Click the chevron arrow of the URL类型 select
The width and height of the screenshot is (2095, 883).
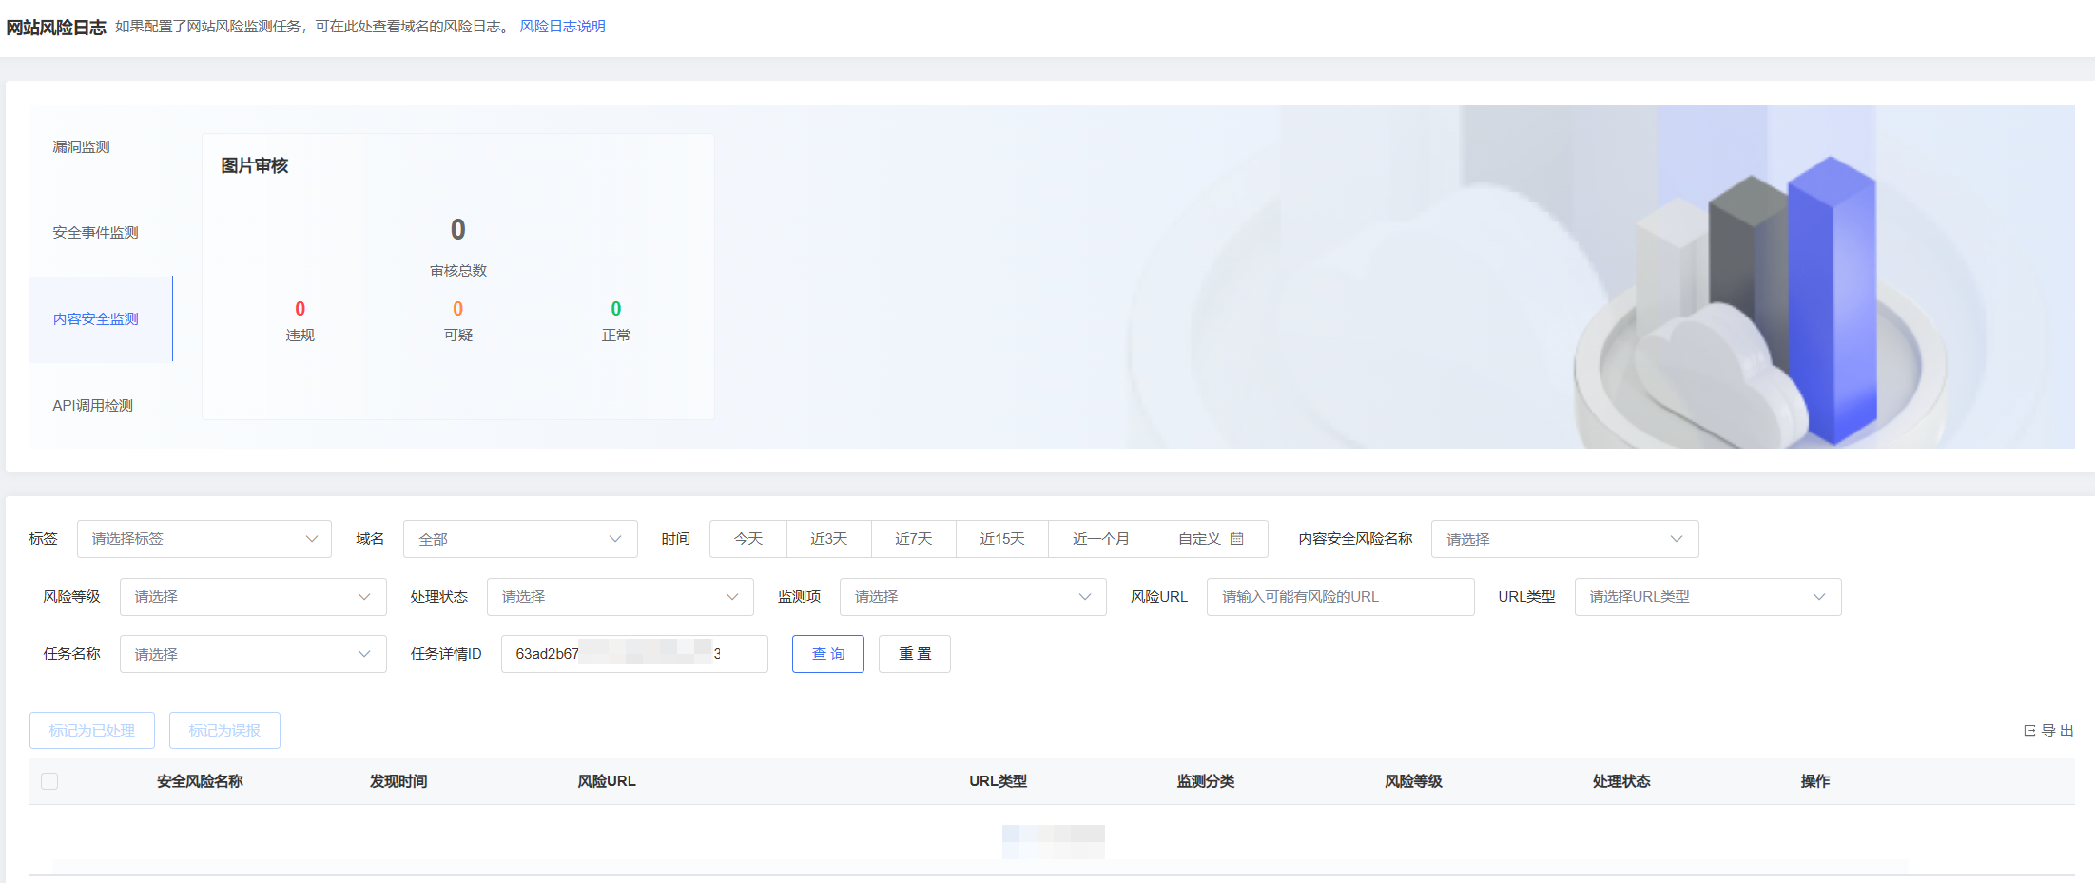1819,597
